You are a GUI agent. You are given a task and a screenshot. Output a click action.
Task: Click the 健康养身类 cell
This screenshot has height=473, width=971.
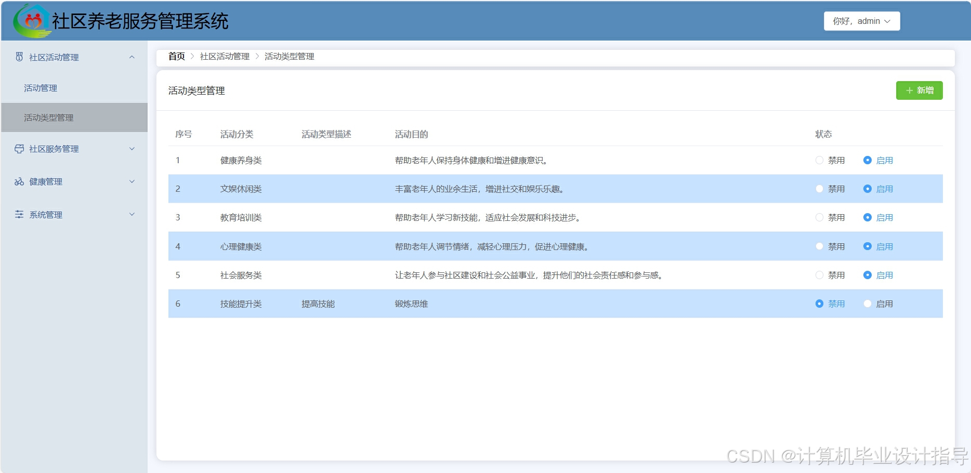tap(241, 160)
